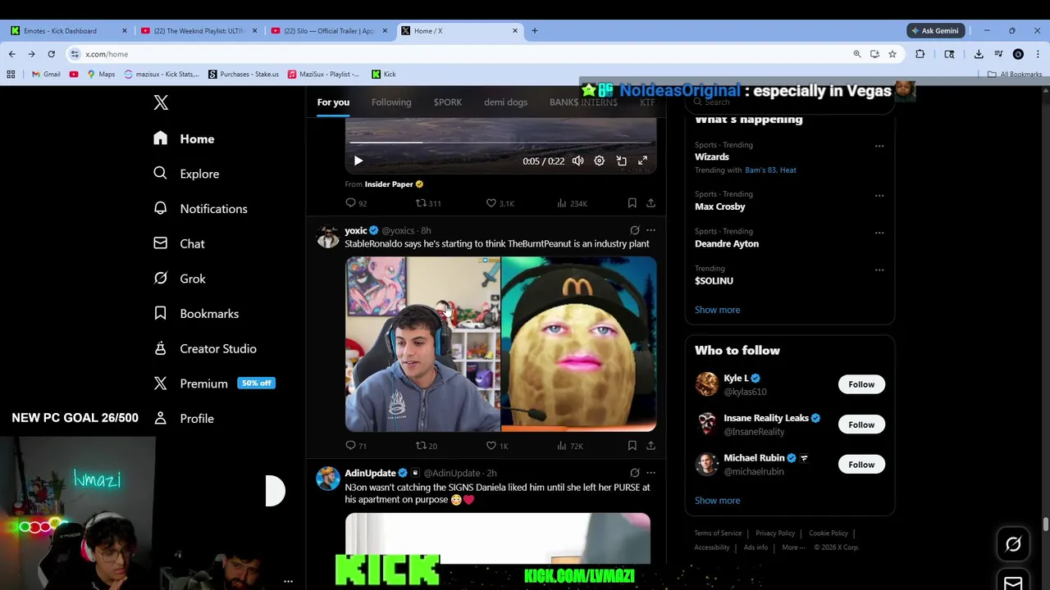Bookmark yoxic's post

click(632, 445)
